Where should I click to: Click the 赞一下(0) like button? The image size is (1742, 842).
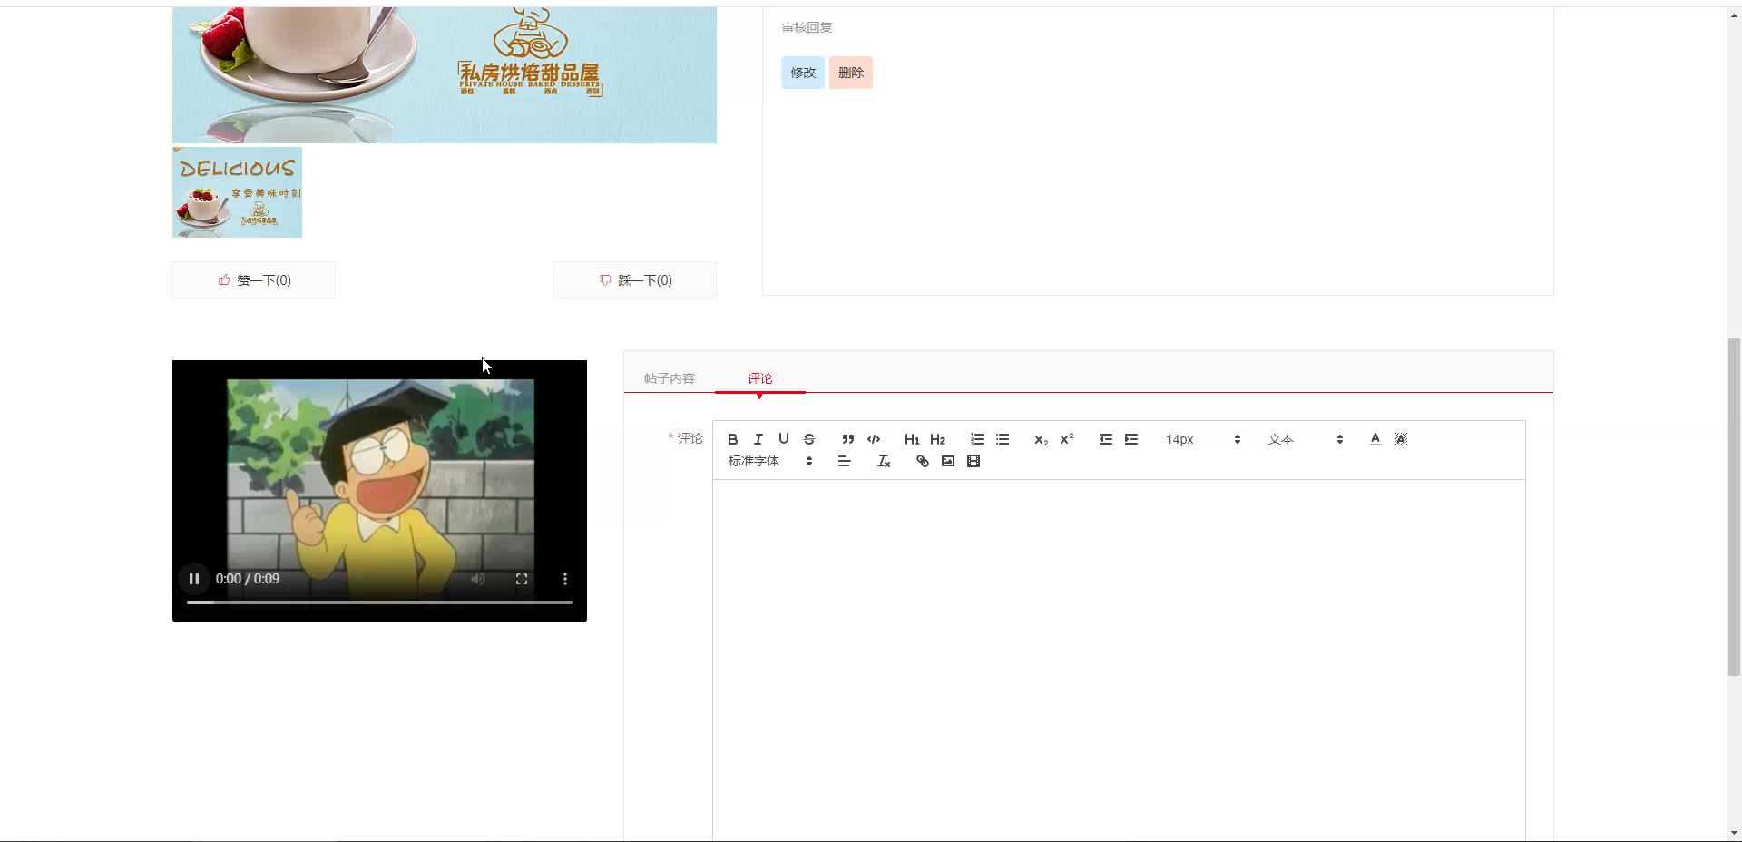[x=254, y=280]
